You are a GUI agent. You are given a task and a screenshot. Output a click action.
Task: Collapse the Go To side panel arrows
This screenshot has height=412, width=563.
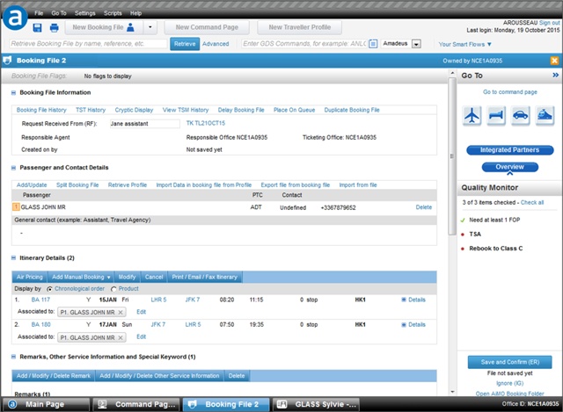click(x=555, y=76)
